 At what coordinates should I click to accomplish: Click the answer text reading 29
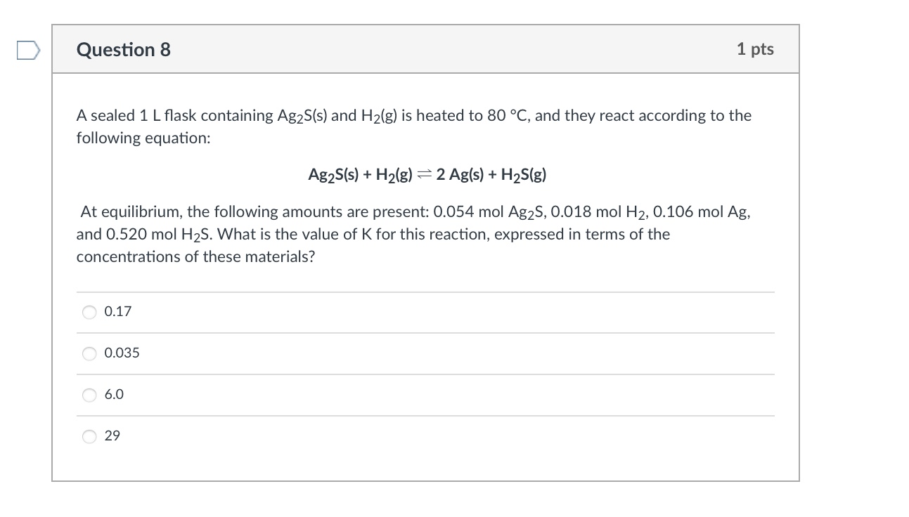[113, 436]
